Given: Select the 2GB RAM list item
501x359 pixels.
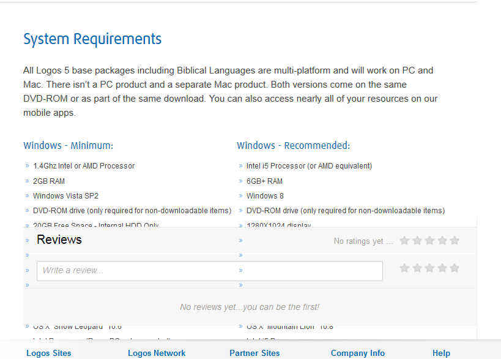Looking at the screenshot, I should coord(49,181).
